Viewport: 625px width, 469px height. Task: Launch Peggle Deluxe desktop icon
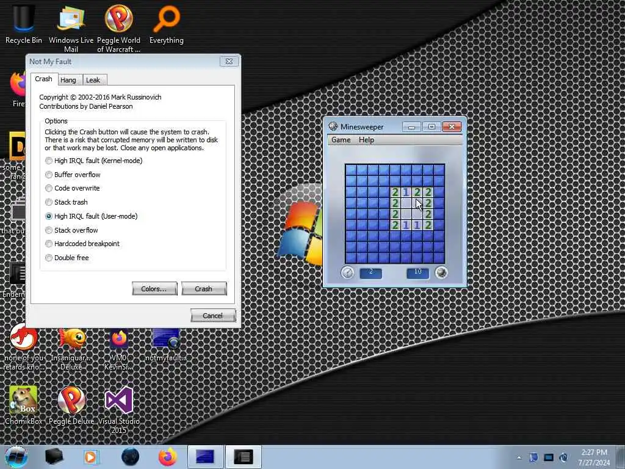71,405
